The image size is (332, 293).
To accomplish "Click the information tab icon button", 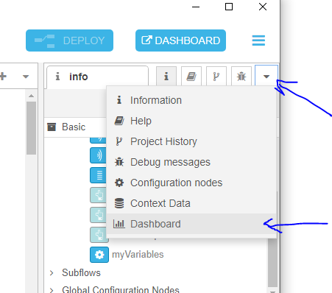I will (x=166, y=77).
